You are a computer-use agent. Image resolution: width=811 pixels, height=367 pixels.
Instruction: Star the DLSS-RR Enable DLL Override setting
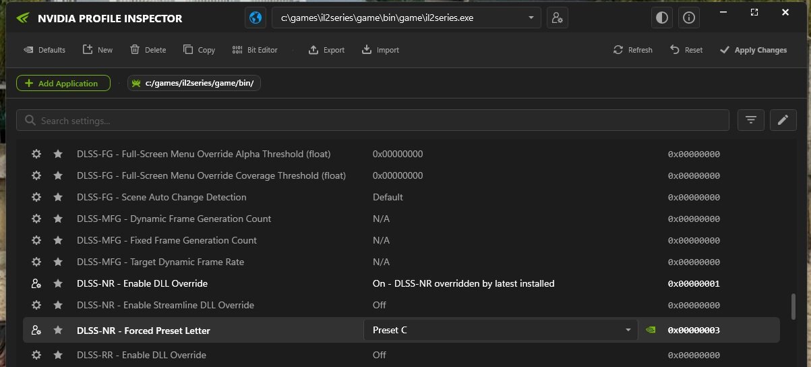[x=58, y=355]
